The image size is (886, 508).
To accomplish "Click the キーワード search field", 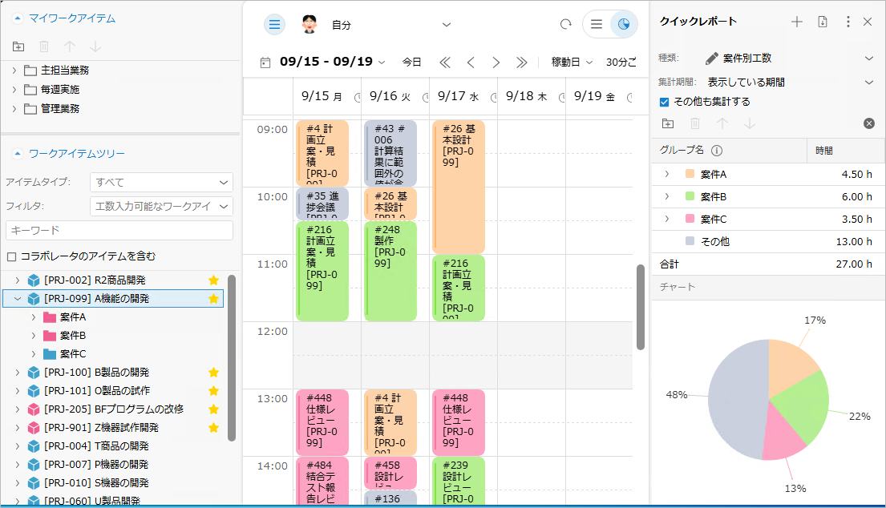I will 119,231.
